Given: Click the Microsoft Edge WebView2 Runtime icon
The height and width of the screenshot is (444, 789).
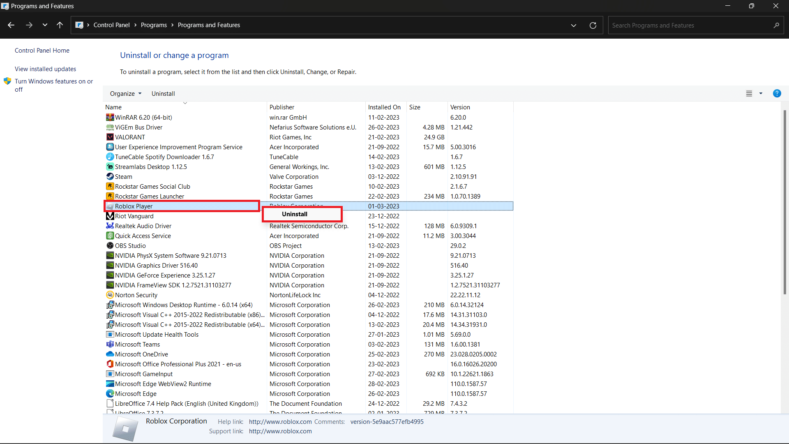Looking at the screenshot, I should click(110, 384).
